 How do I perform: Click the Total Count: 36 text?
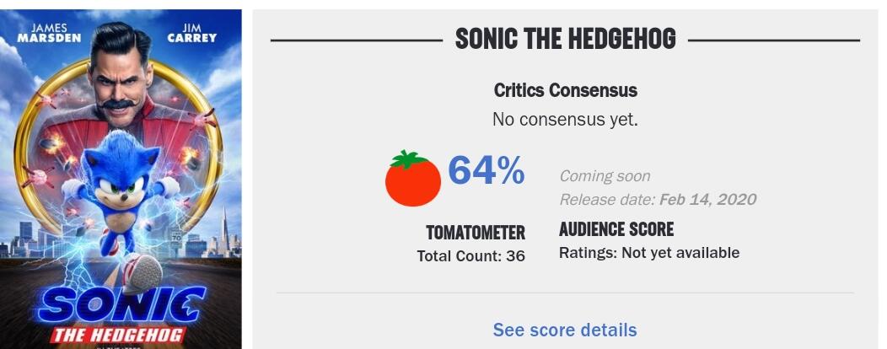click(470, 255)
